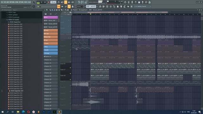
Task: Open the PATTERNS menu
Action: [12, 2]
